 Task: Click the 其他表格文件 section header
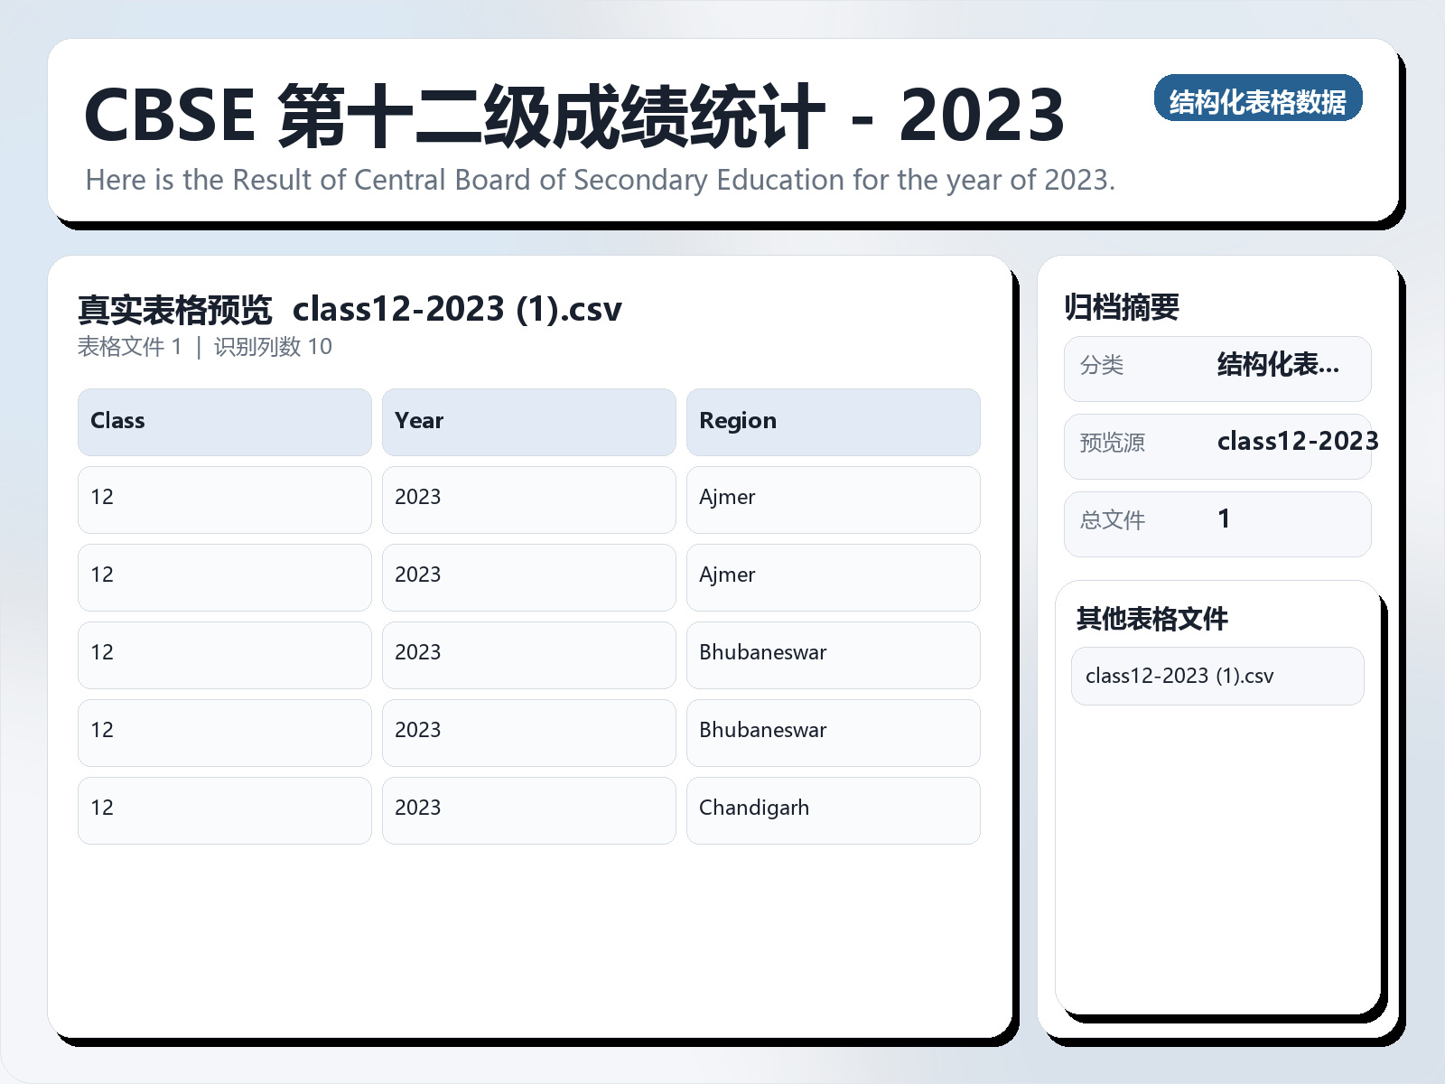pos(1151,621)
